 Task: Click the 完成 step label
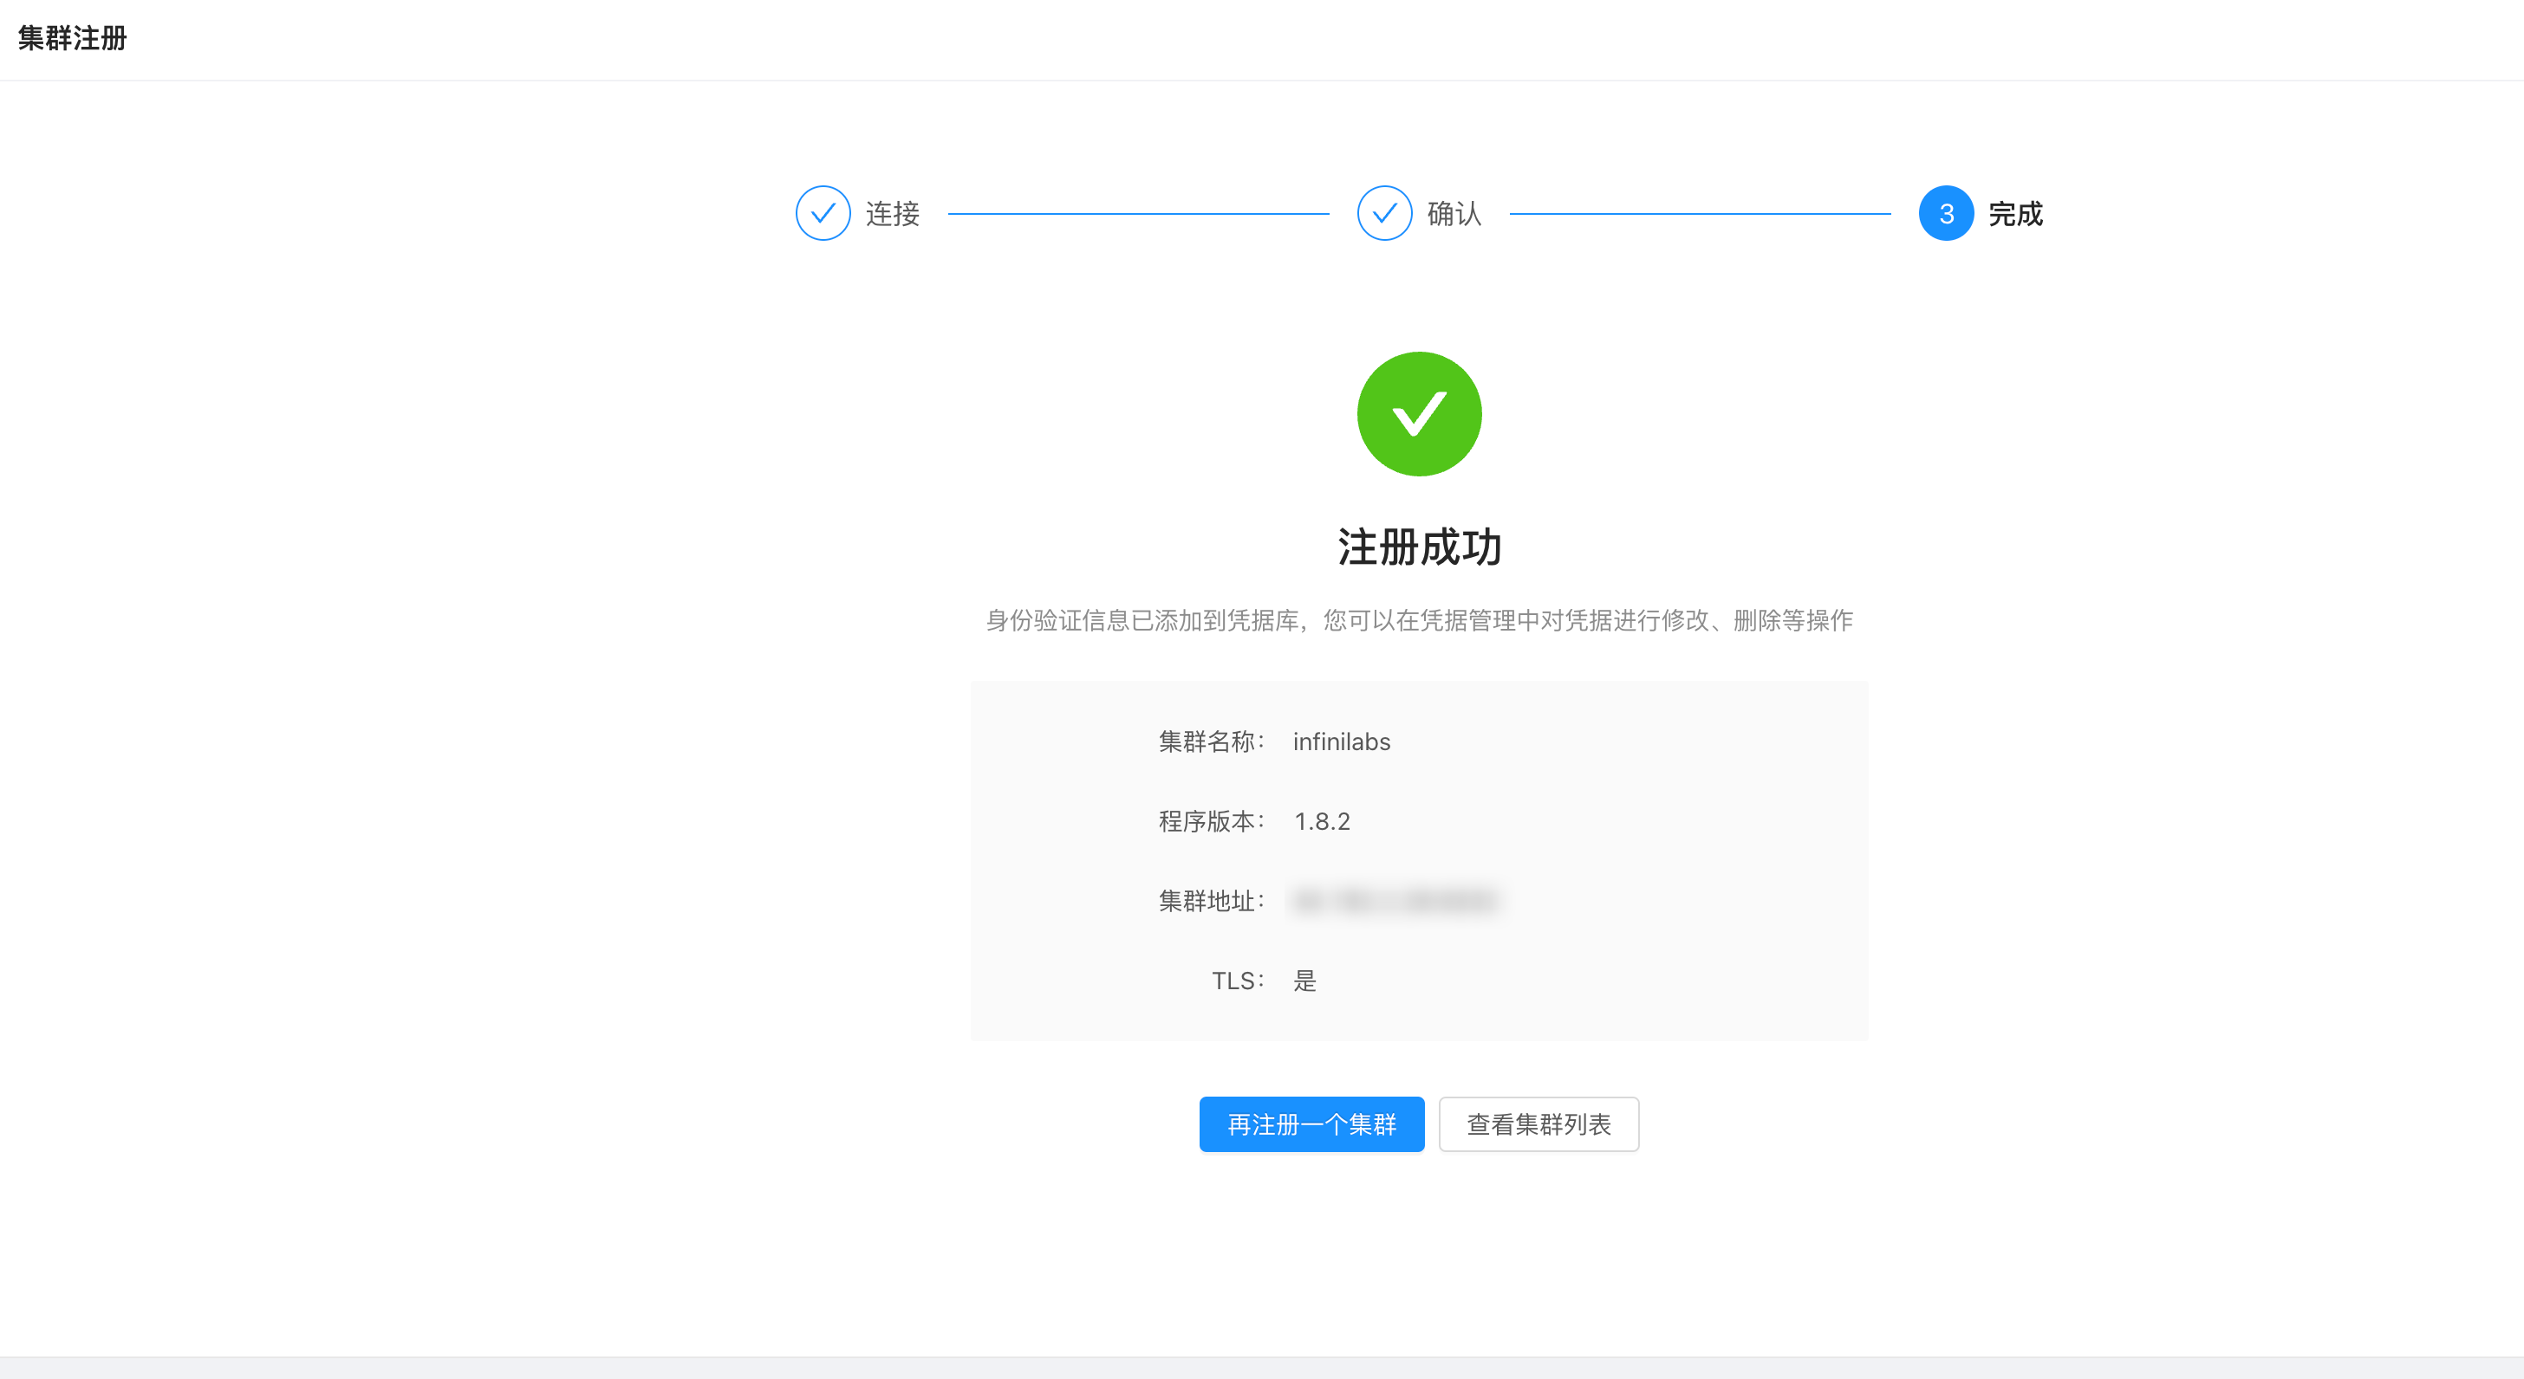[2014, 213]
